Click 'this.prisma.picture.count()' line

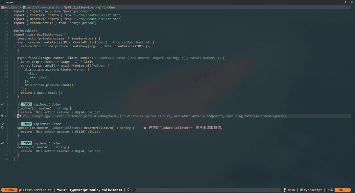(x=50, y=85)
